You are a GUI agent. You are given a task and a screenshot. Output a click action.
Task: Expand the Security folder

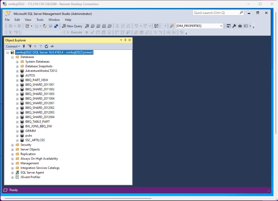(x=12, y=145)
